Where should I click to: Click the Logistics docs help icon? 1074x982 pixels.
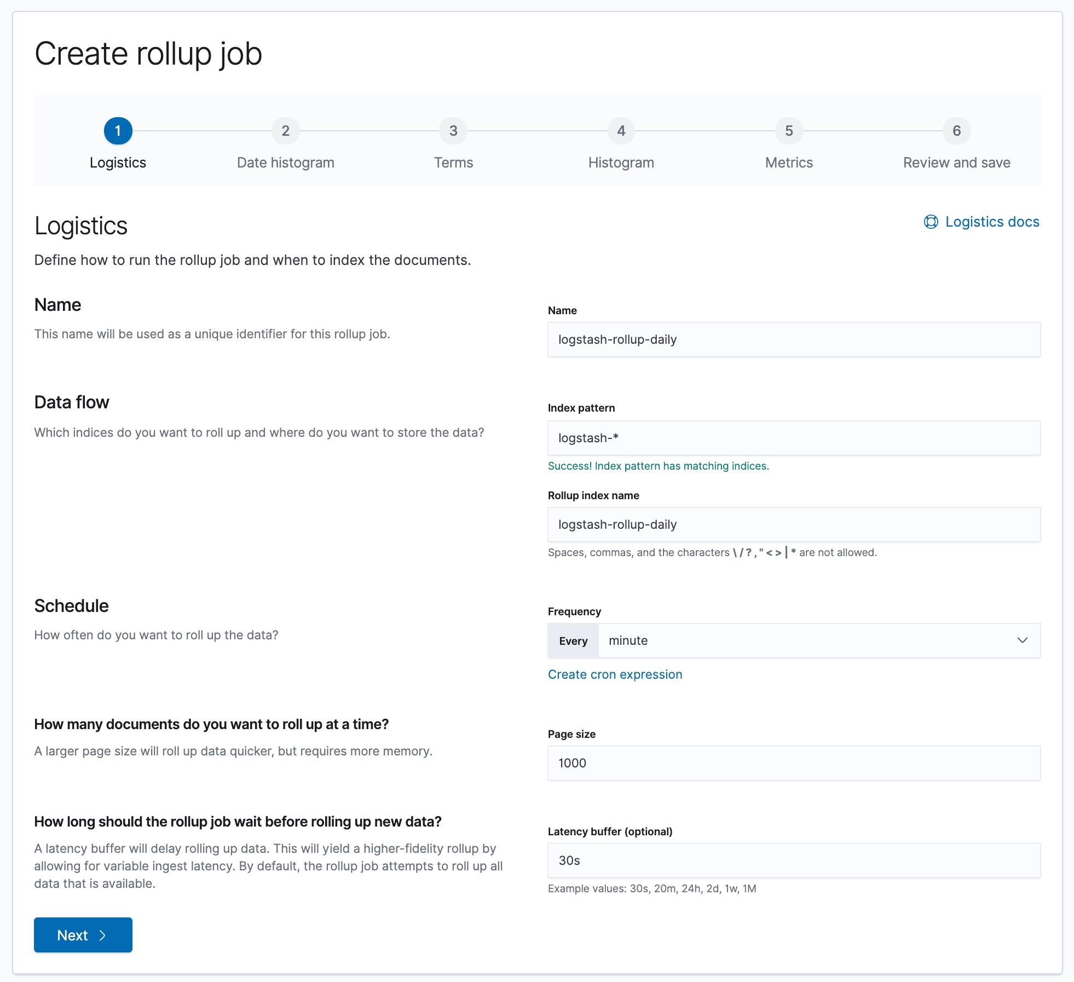pyautogui.click(x=931, y=222)
